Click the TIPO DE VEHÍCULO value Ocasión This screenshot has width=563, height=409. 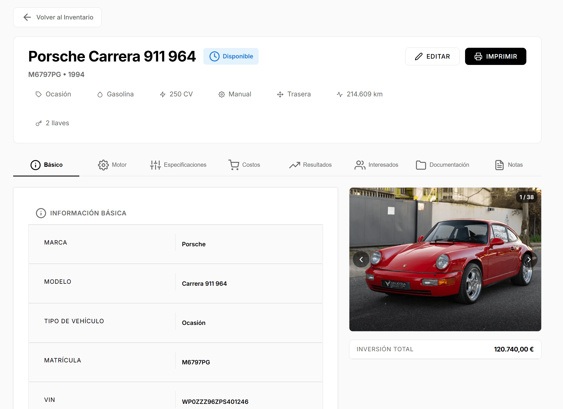pyautogui.click(x=194, y=323)
